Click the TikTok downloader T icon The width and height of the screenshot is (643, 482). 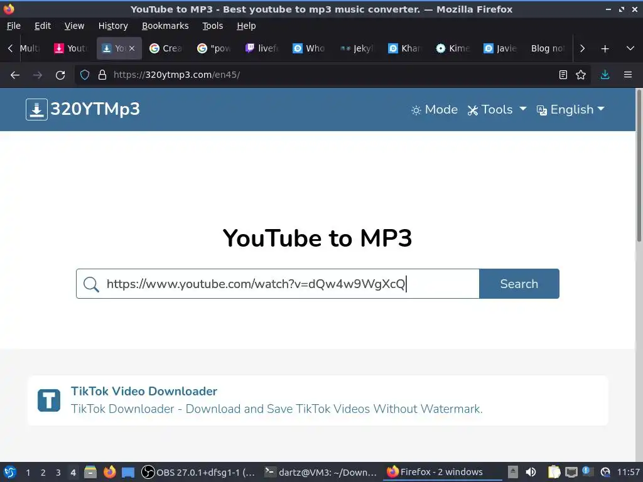coord(49,400)
